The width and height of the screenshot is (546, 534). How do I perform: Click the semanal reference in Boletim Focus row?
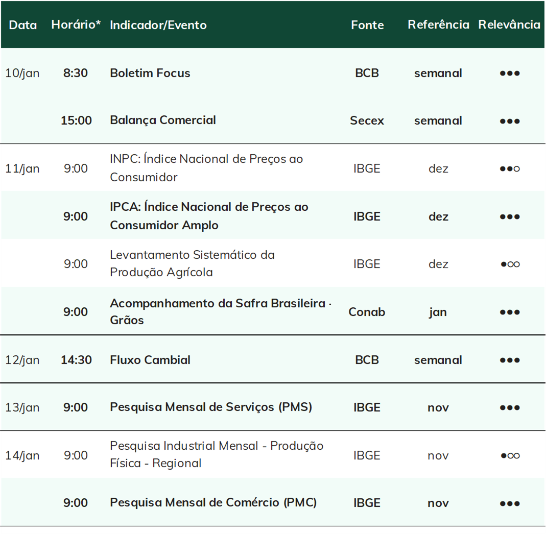point(438,74)
